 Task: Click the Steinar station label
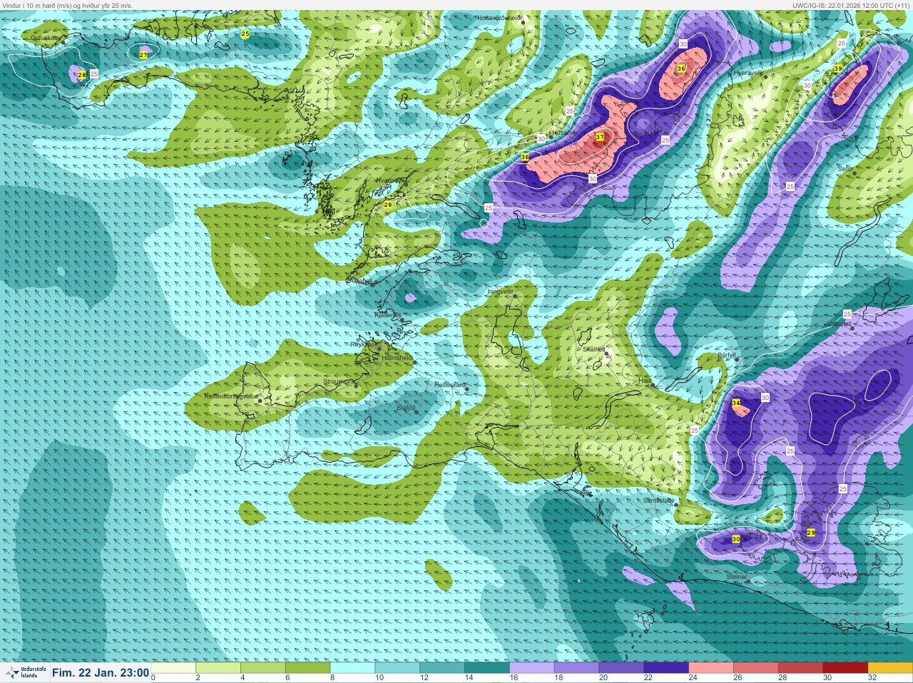737,576
